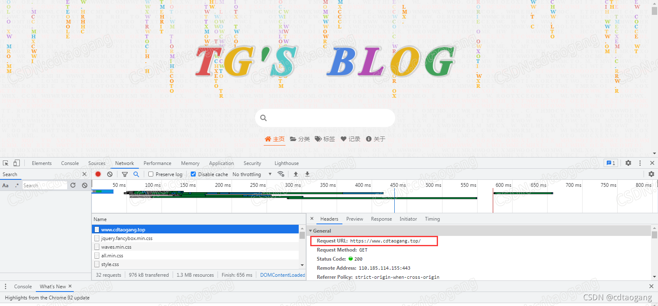Close DevTools with the top-right X
658x306 pixels.
click(x=652, y=163)
